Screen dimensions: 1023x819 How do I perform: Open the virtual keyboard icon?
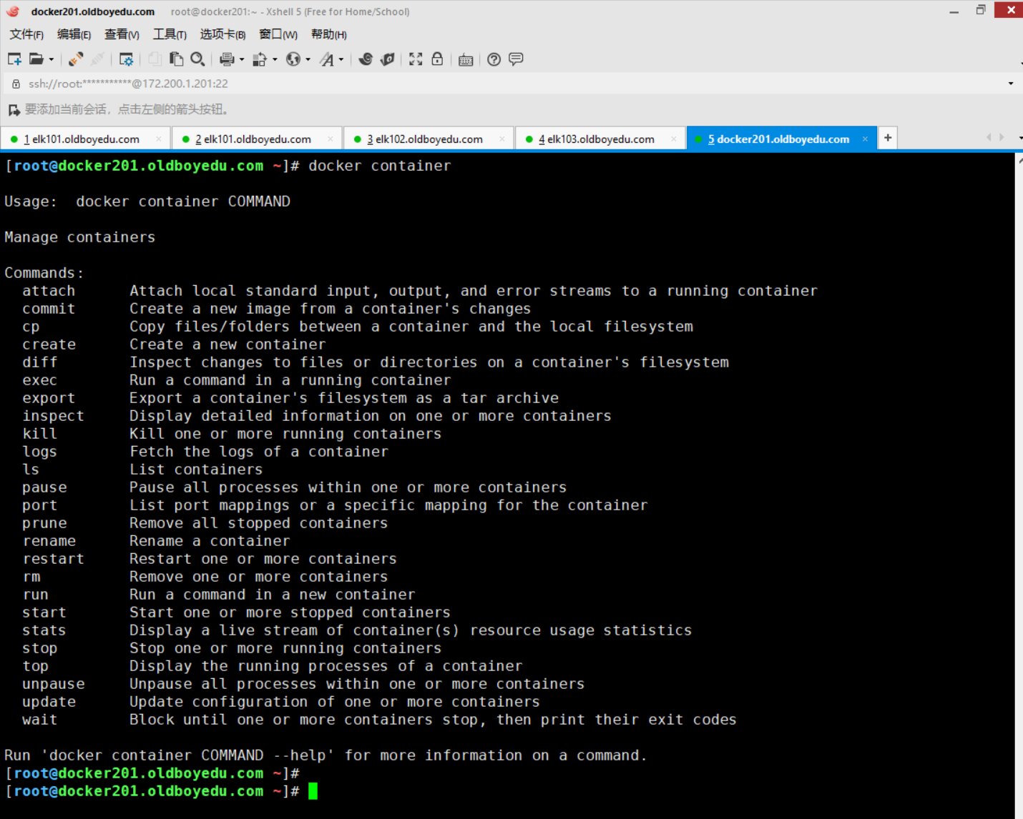pos(466,60)
